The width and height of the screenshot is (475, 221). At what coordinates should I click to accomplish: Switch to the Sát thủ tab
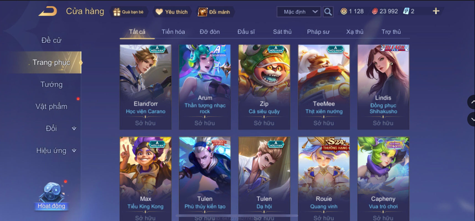[x=282, y=32]
